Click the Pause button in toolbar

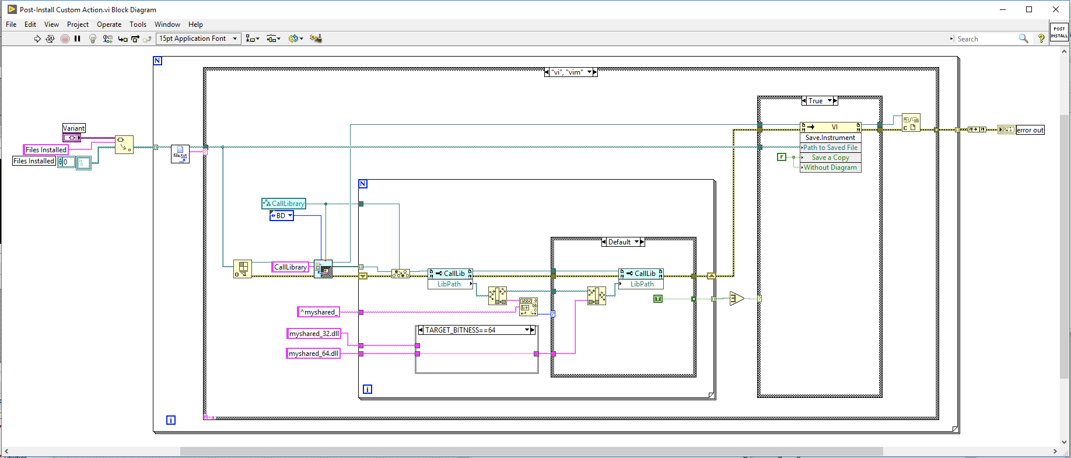click(77, 39)
